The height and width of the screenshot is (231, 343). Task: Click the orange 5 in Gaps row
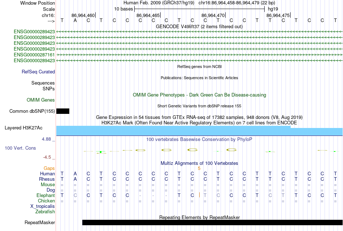click(199, 168)
